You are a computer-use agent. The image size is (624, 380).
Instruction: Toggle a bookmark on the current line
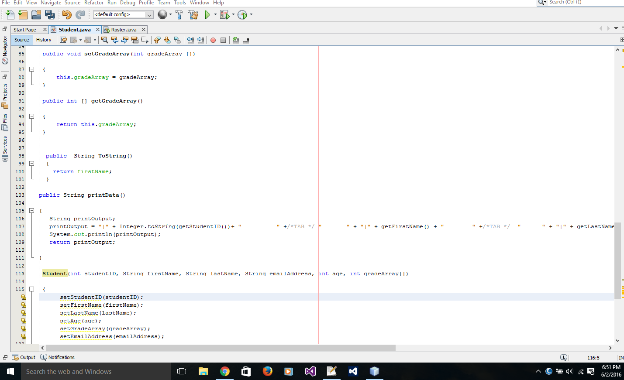tap(177, 40)
